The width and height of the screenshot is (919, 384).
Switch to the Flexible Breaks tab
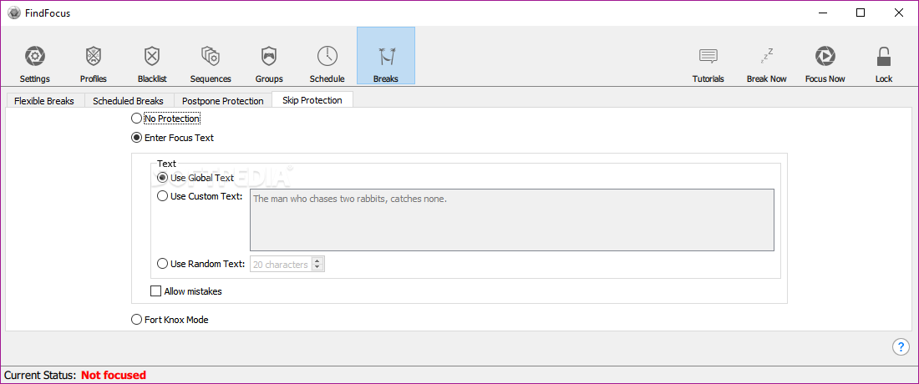[44, 101]
